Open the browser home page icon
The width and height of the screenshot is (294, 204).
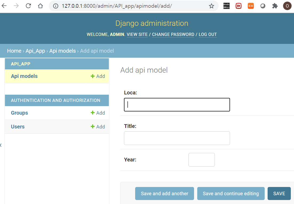click(40, 6)
